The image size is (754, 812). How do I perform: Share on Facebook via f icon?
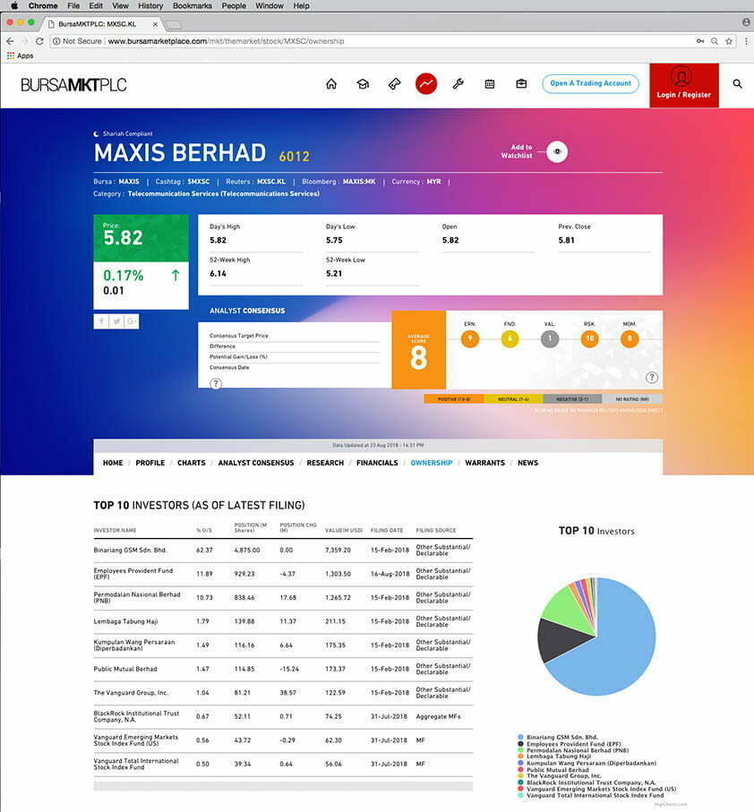[x=100, y=321]
